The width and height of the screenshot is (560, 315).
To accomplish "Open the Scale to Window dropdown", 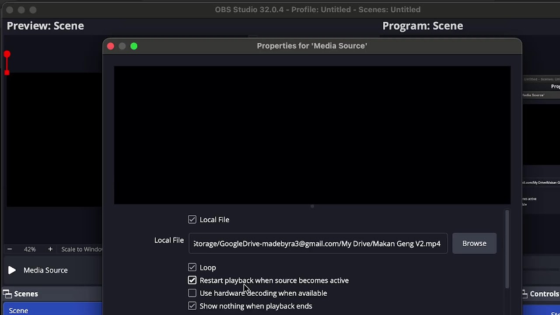I will pyautogui.click(x=81, y=249).
